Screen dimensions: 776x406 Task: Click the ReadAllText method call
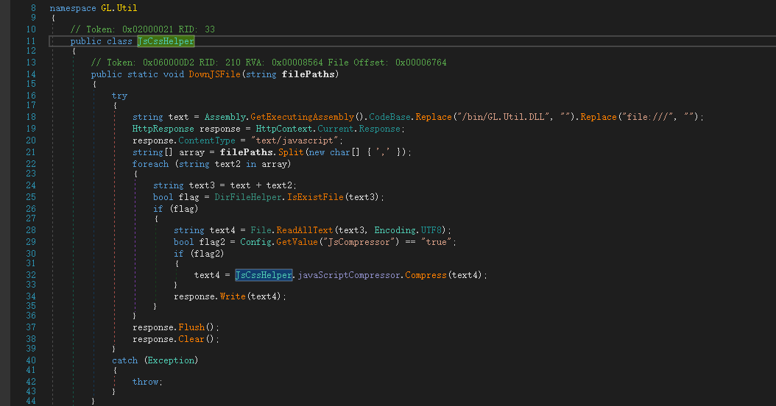click(305, 230)
